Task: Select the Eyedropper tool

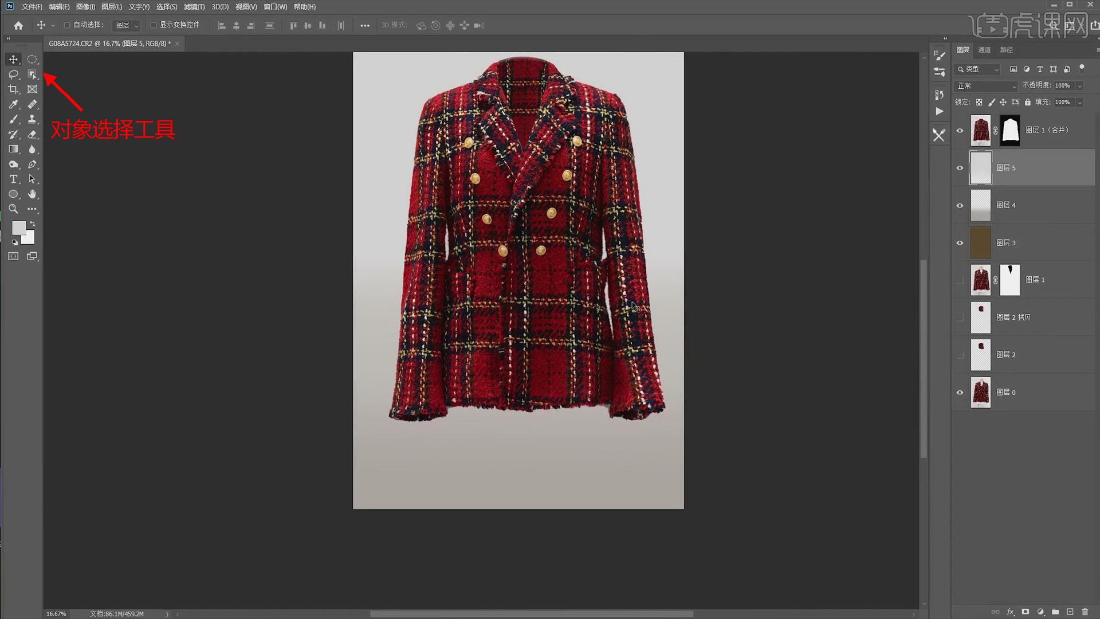Action: pos(13,104)
